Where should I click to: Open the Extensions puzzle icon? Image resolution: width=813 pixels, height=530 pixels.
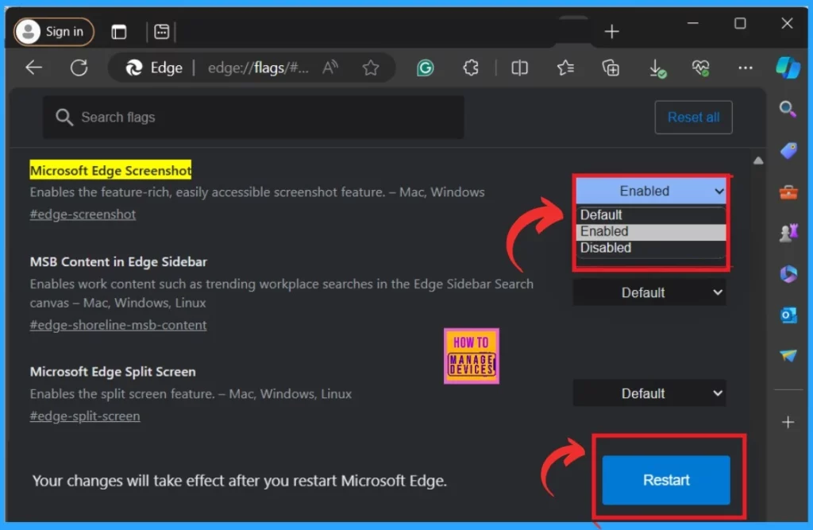[x=471, y=68]
